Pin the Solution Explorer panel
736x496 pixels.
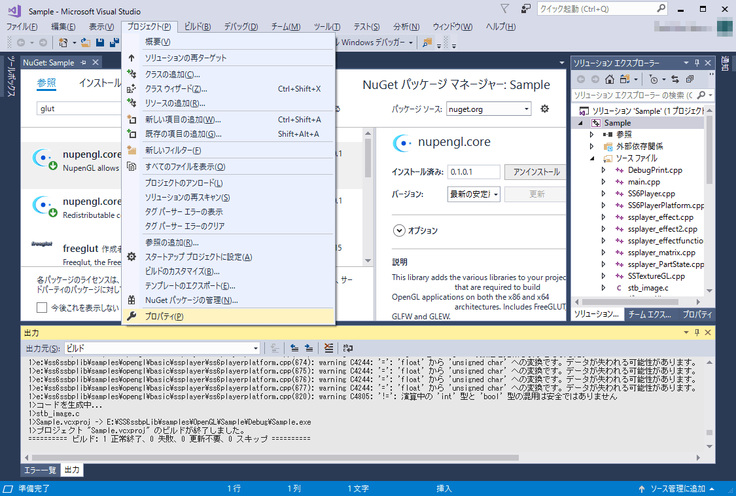coord(697,63)
